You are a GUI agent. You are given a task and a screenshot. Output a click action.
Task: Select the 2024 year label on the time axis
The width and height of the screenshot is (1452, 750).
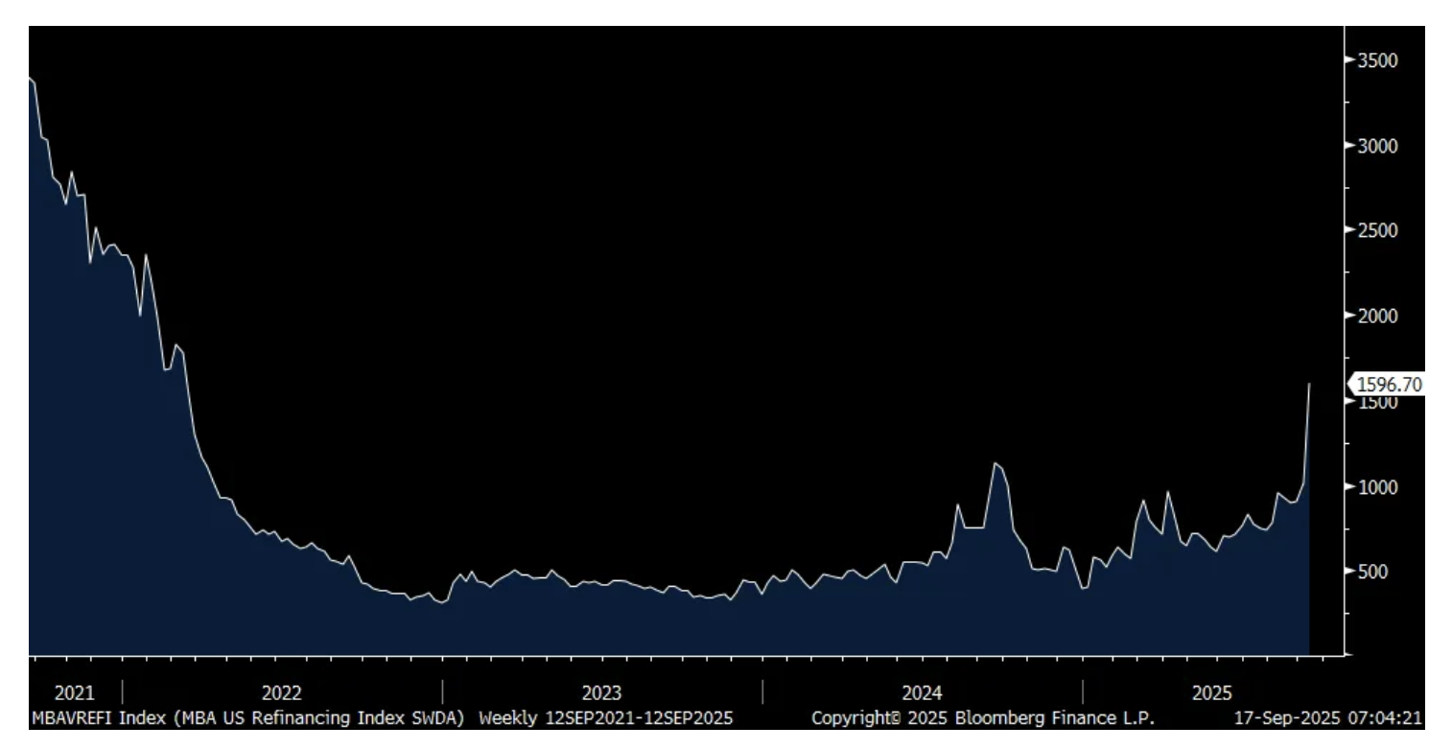click(x=923, y=693)
